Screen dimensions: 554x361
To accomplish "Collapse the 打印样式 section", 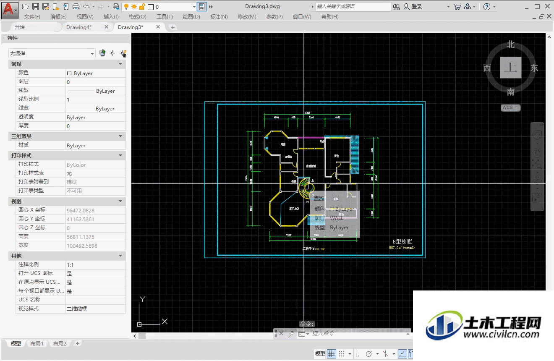I will 120,156.
